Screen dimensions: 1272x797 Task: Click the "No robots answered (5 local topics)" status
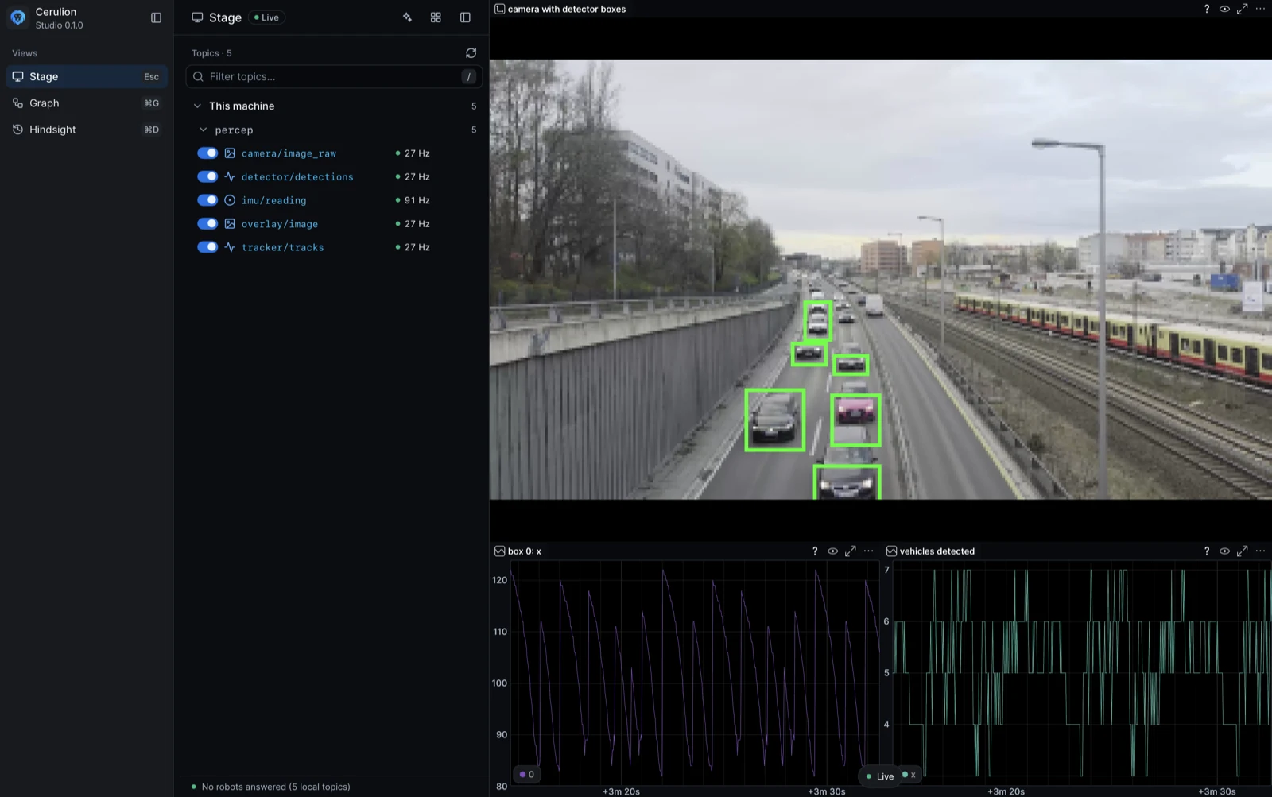pyautogui.click(x=276, y=787)
